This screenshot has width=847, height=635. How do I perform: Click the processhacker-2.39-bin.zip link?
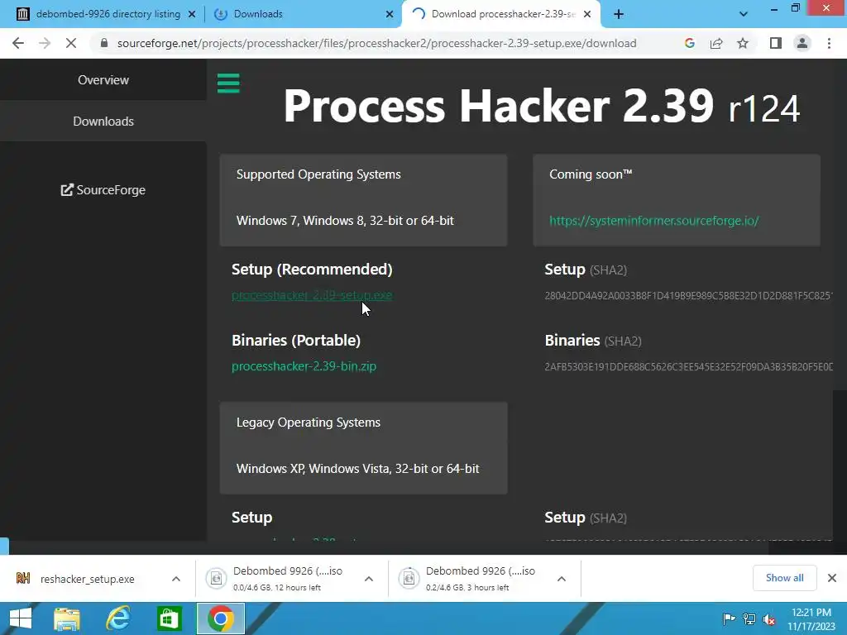(x=304, y=366)
